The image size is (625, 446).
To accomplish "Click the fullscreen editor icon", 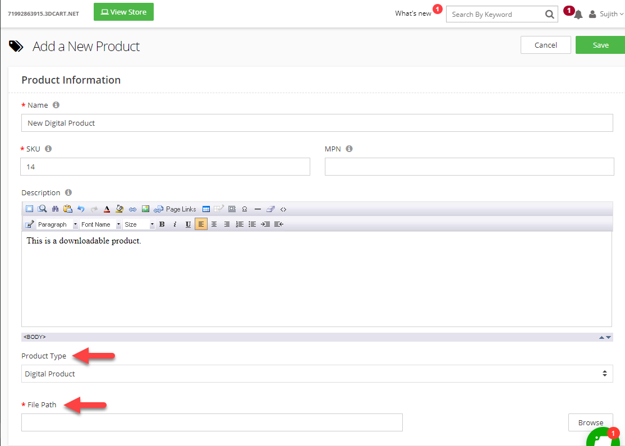I will click(30, 209).
